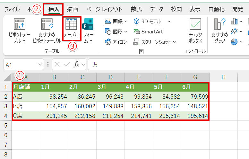This screenshot has height=159, width=249.
Task: Select cell containing 99,854
Action: click(139, 96)
